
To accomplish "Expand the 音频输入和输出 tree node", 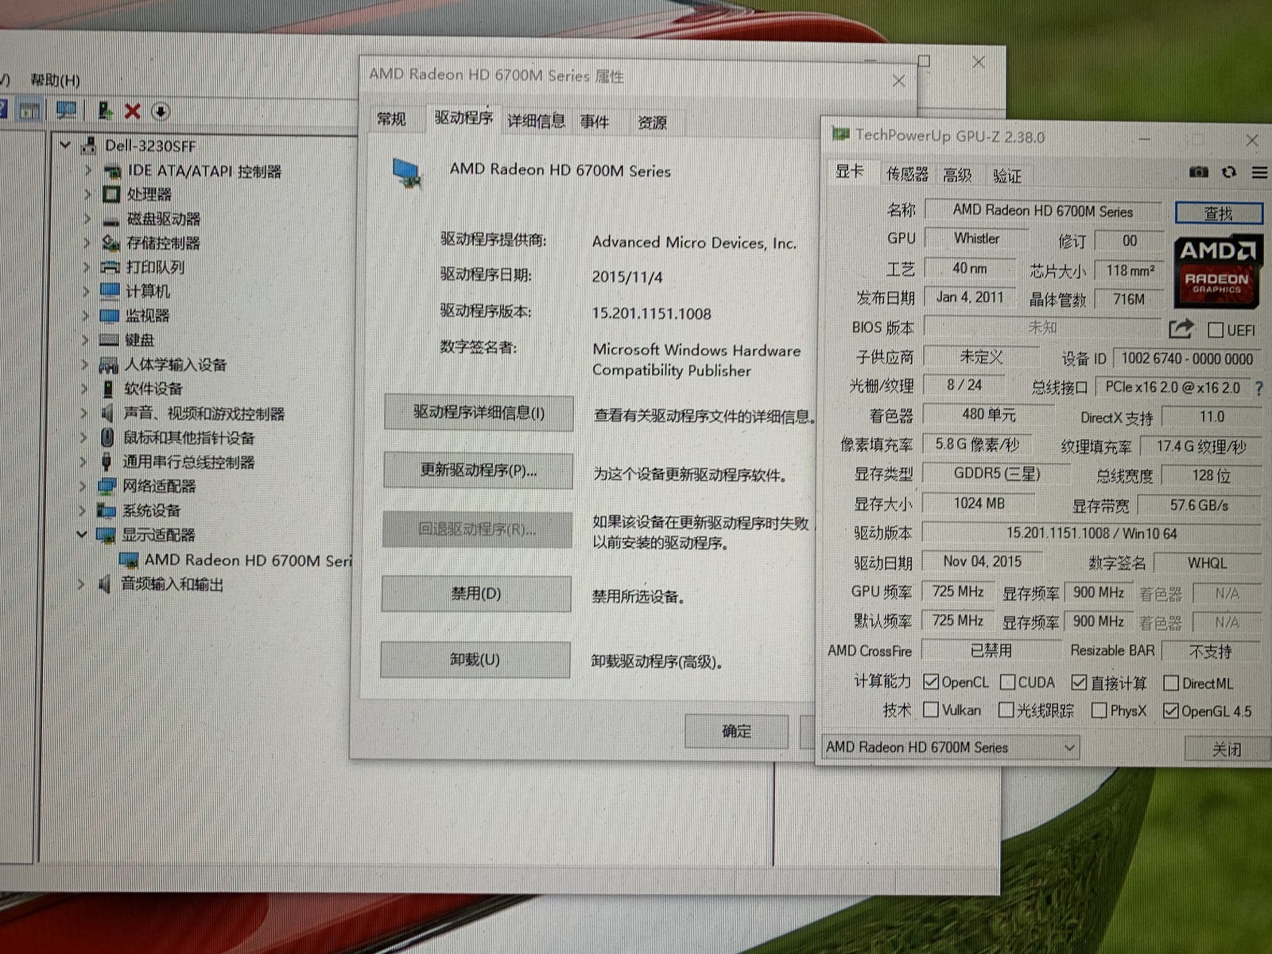I will [x=81, y=584].
